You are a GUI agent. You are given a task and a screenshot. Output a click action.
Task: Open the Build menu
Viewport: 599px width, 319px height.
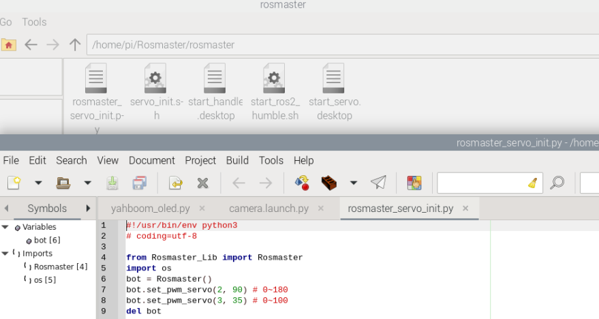pyautogui.click(x=237, y=160)
